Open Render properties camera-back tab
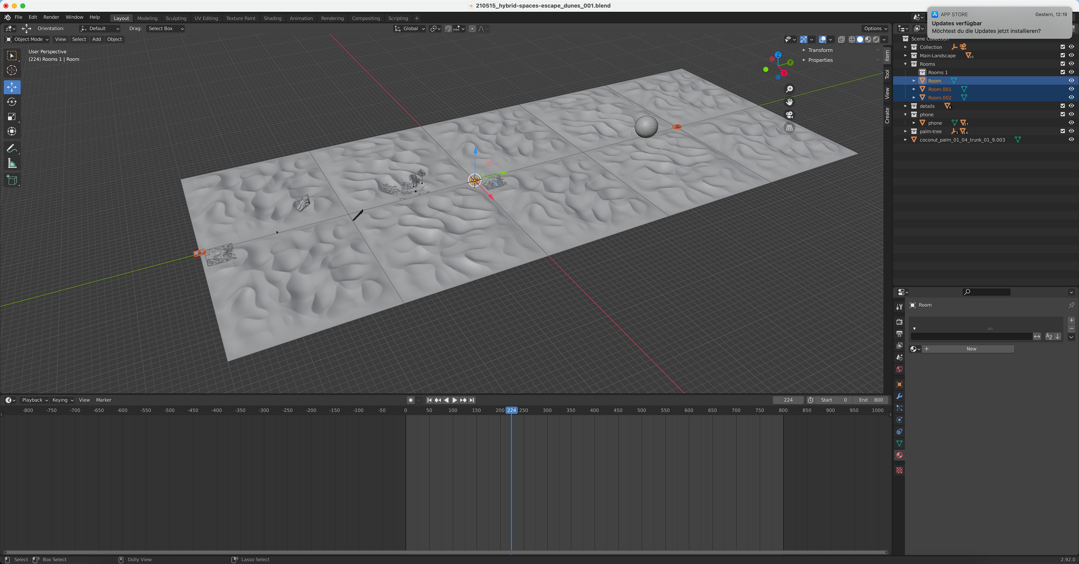Image resolution: width=1079 pixels, height=564 pixels. pyautogui.click(x=899, y=322)
